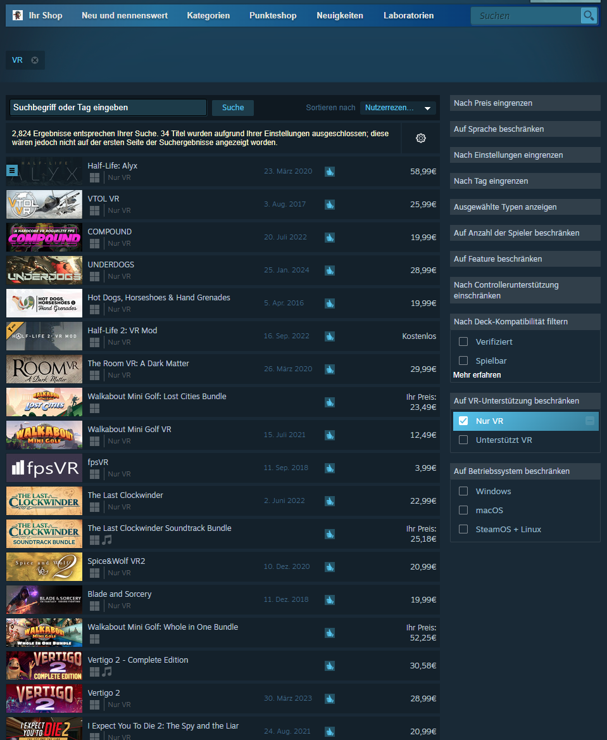Image resolution: width=607 pixels, height=740 pixels.
Task: Expand Nach Preis eingrenzen filter
Action: (525, 103)
